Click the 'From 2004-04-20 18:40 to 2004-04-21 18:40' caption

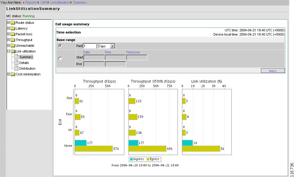[145, 165]
